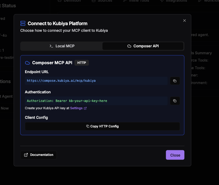Open the Definition tab in background page
219x185 pixels.
point(69,1)
